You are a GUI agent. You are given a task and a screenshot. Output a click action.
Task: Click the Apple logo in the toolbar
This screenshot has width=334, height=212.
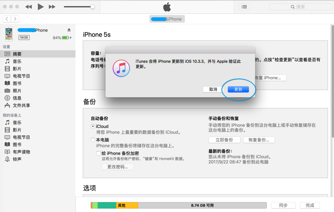click(x=167, y=7)
